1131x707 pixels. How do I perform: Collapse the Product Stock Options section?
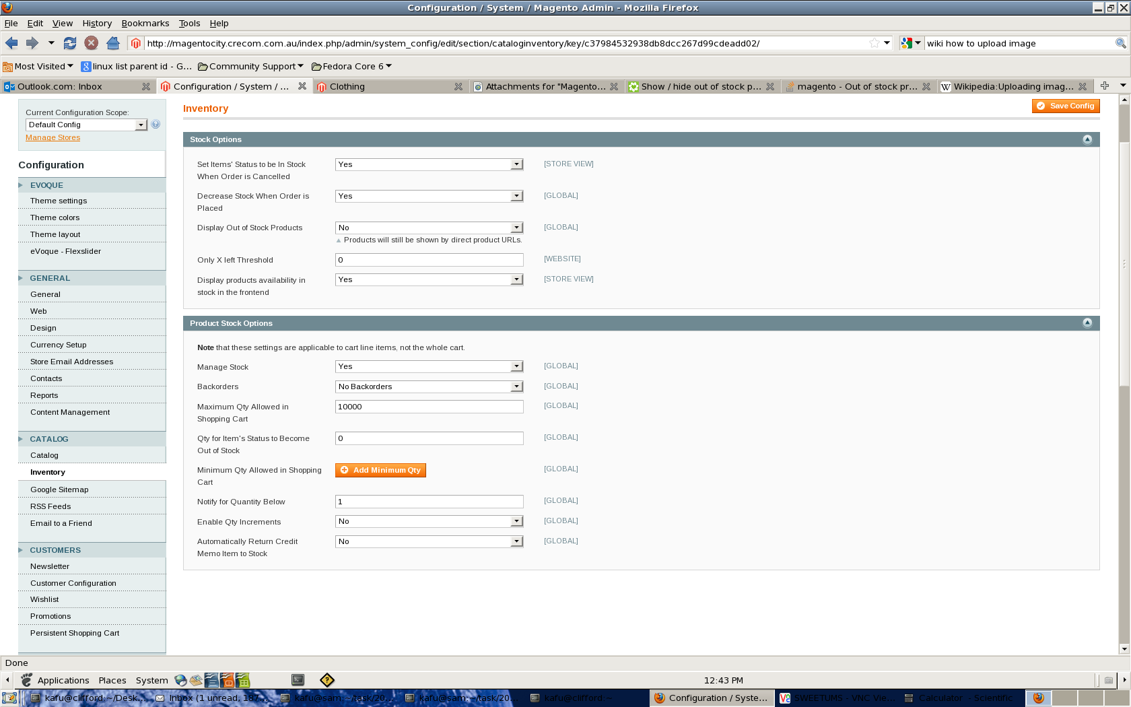tap(1087, 323)
